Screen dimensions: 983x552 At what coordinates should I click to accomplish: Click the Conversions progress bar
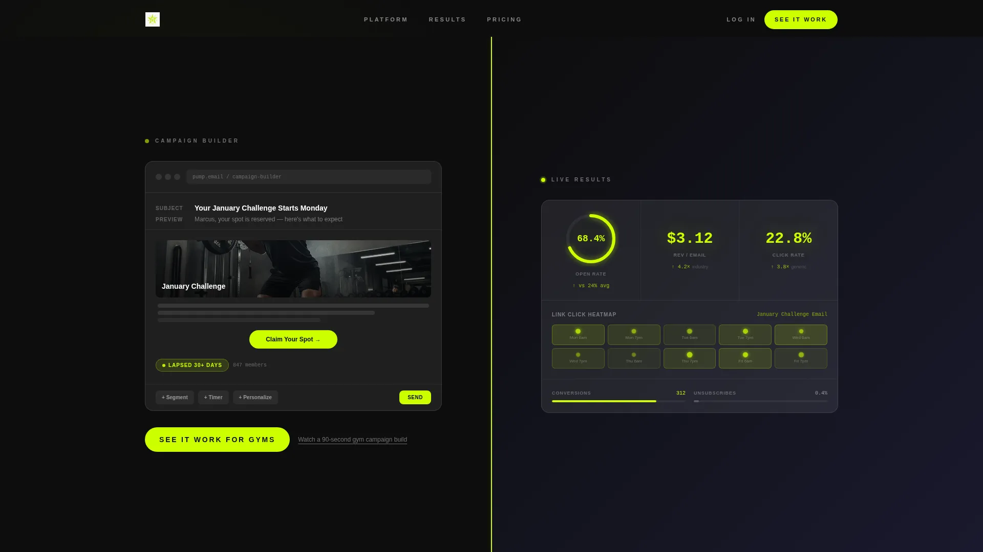(x=618, y=401)
